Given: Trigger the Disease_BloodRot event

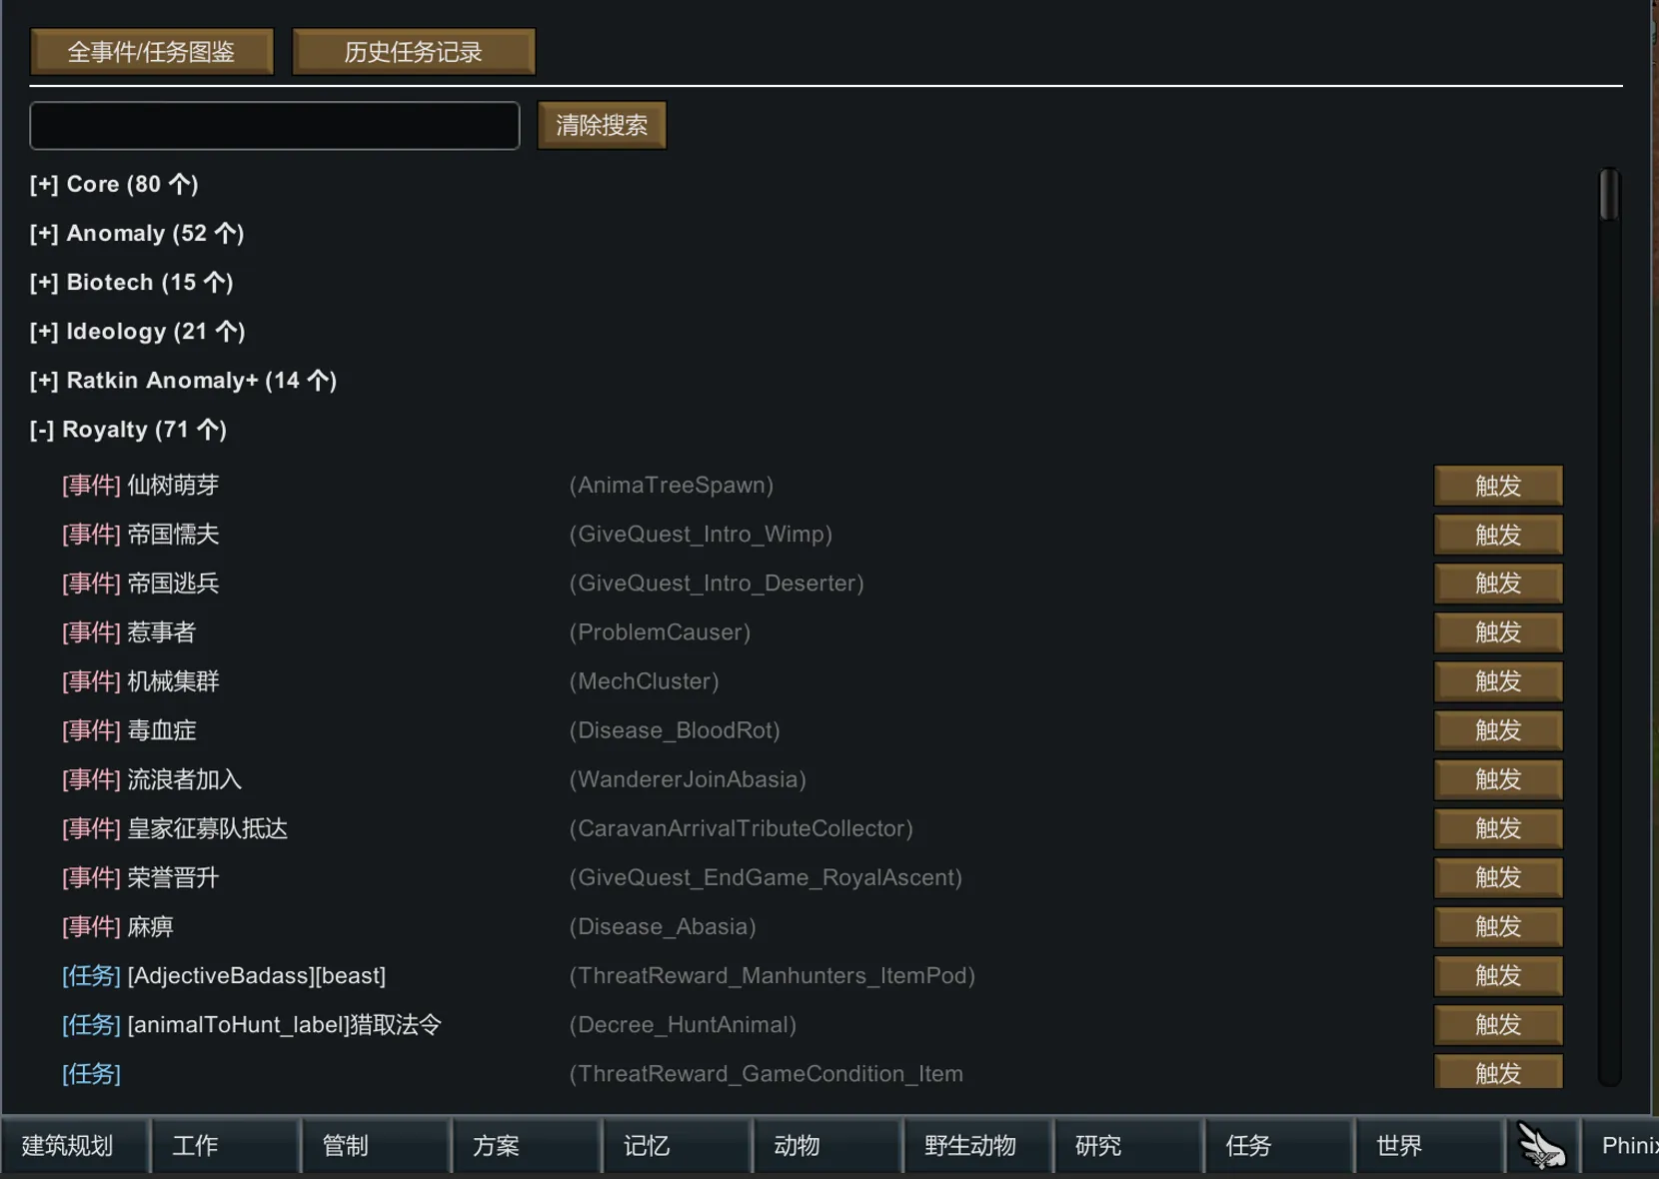Looking at the screenshot, I should point(1497,730).
